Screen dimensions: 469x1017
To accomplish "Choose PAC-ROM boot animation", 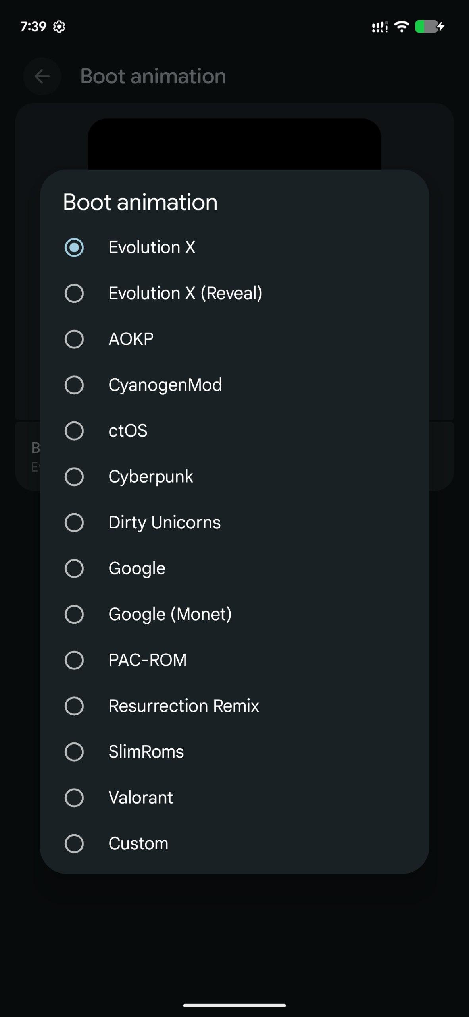I will (x=74, y=660).
